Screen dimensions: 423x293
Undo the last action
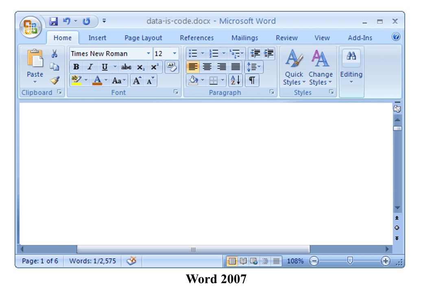click(x=66, y=21)
